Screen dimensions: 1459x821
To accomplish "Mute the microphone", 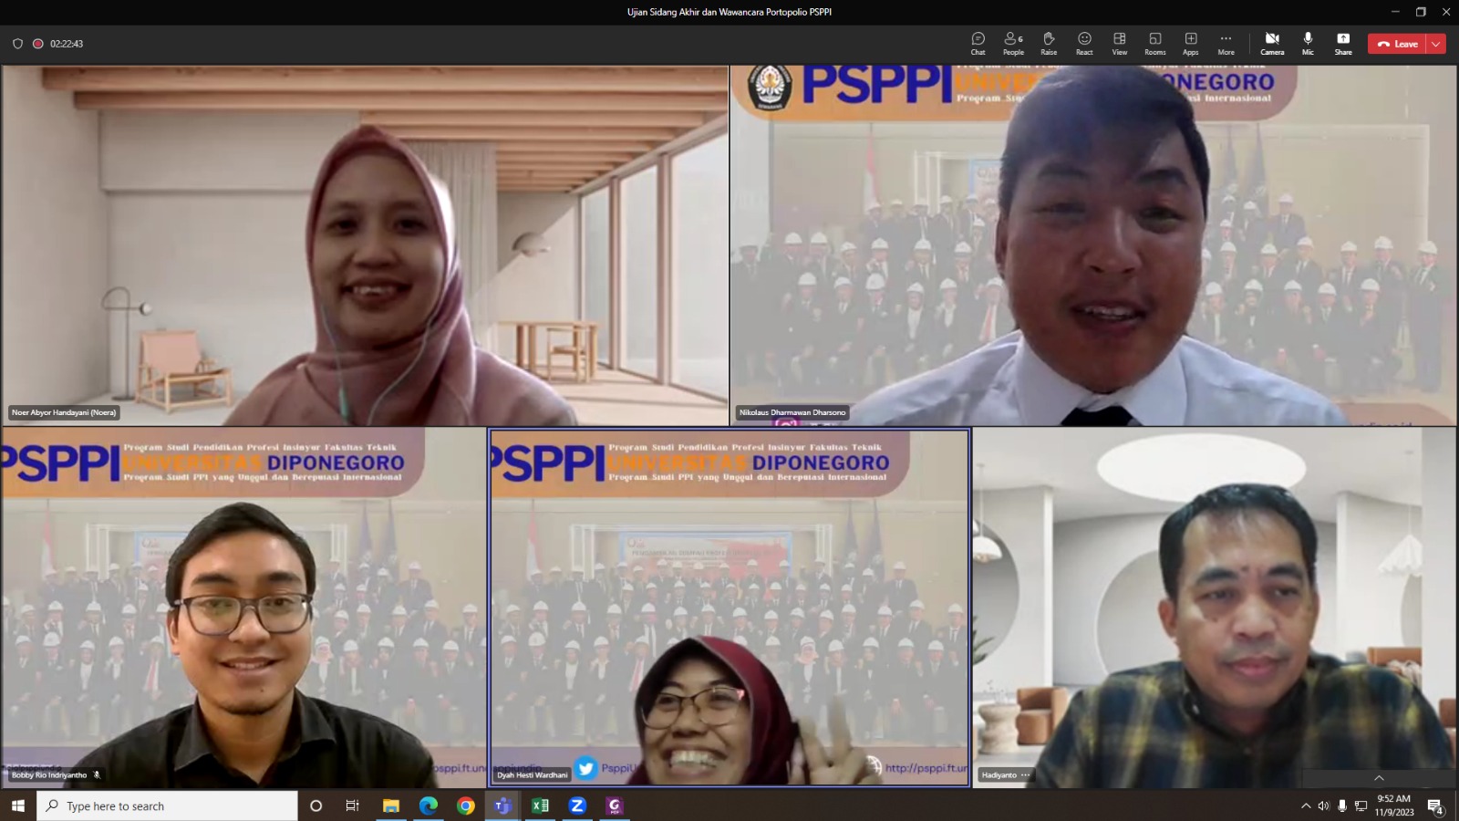I will point(1308,43).
